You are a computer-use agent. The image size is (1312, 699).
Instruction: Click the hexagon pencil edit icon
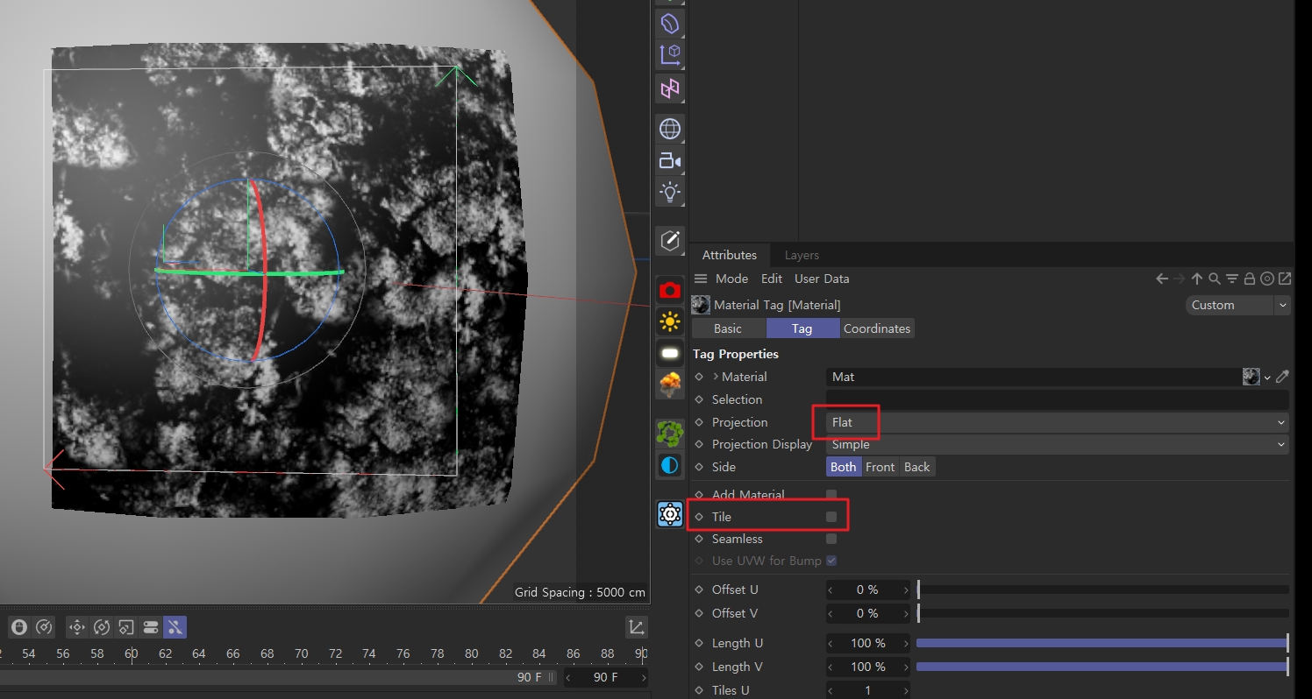(x=670, y=240)
